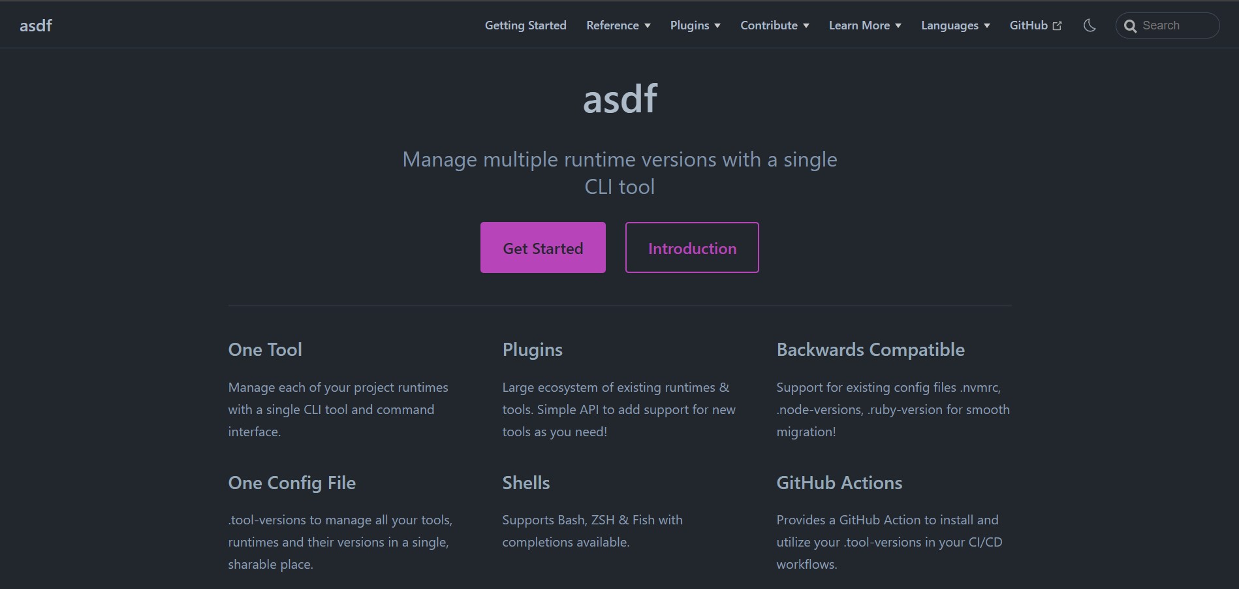Click the GitHub external link icon
The height and width of the screenshot is (589, 1239).
tap(1057, 26)
